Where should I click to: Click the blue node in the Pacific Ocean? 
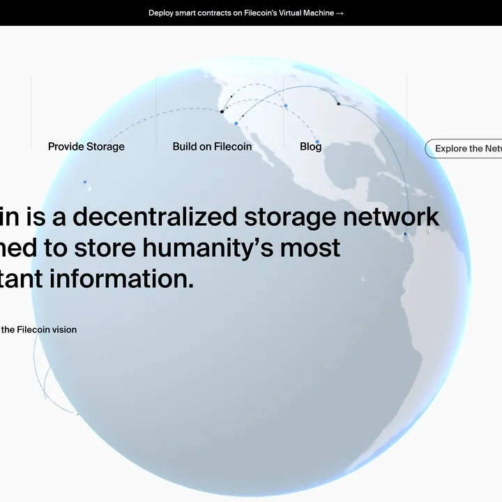coord(85,182)
